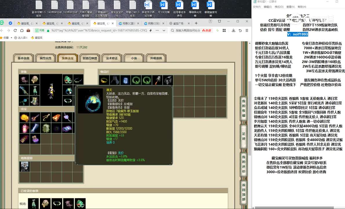This screenshot has height=209, width=345.
Task: Switch to first 藏宝阁 browser tab
Action: [27, 23]
